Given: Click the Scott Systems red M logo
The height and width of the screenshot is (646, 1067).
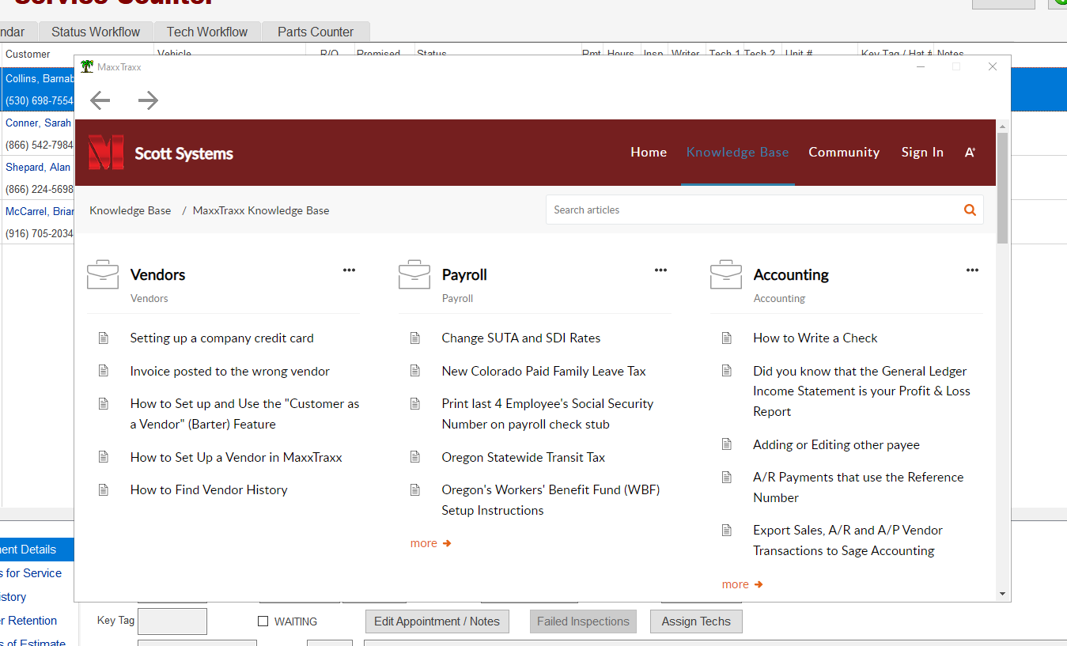Looking at the screenshot, I should 106,153.
